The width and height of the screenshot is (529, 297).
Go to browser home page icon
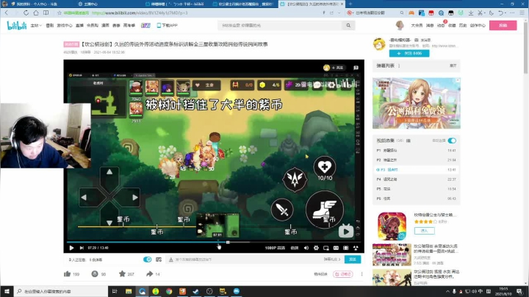(36, 12)
